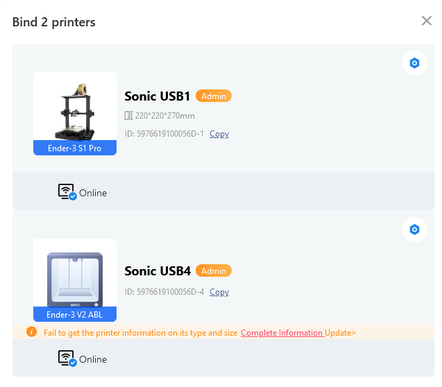Click the Admin badge next to Sonic USB1
442x387 pixels.
pyautogui.click(x=214, y=96)
